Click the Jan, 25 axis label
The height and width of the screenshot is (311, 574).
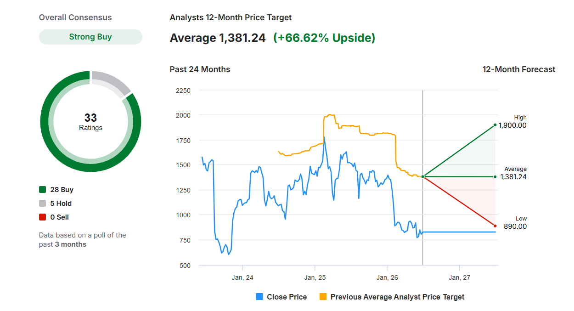(x=315, y=277)
